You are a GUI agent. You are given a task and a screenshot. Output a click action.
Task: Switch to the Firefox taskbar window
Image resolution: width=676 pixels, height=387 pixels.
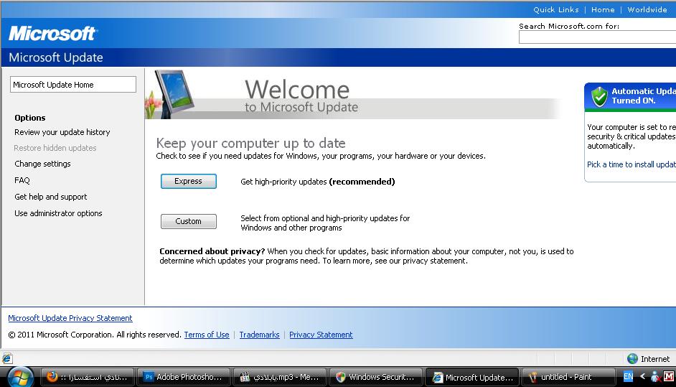[88, 377]
